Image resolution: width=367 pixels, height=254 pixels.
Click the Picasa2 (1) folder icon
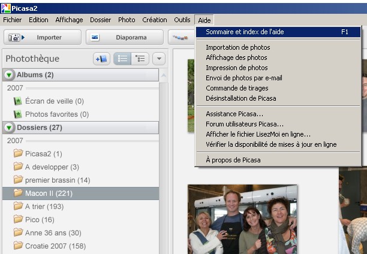(18, 153)
